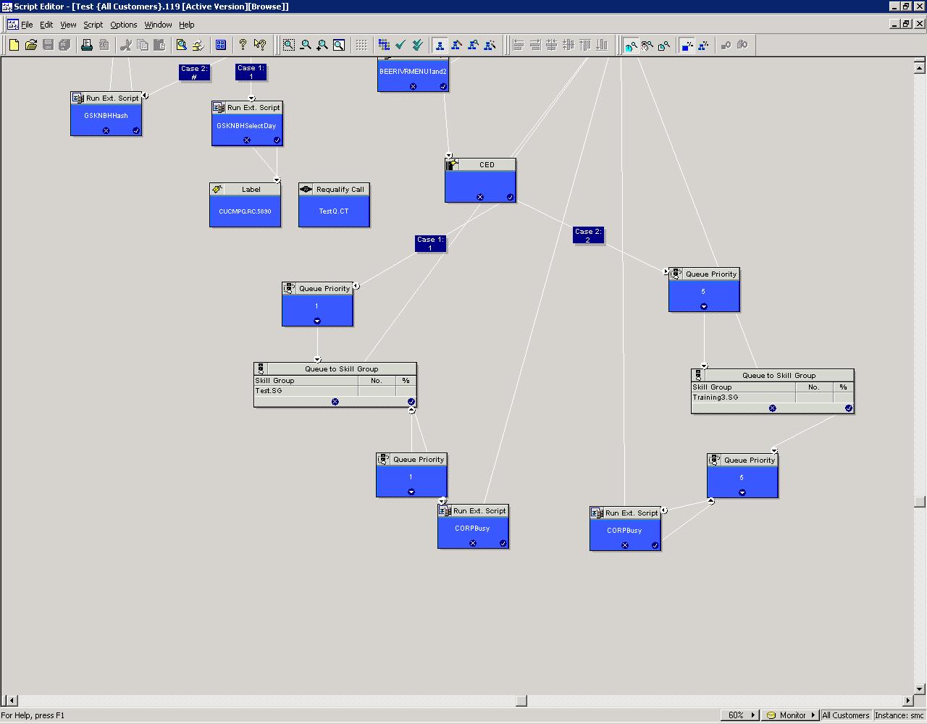The height and width of the screenshot is (724, 927).
Task: Click success checkmark on Test.SG queue node
Action: coord(411,402)
